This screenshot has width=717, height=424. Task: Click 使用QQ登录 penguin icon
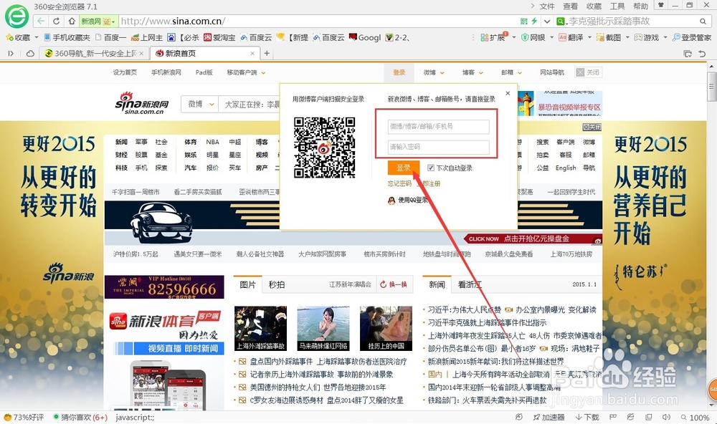point(391,200)
